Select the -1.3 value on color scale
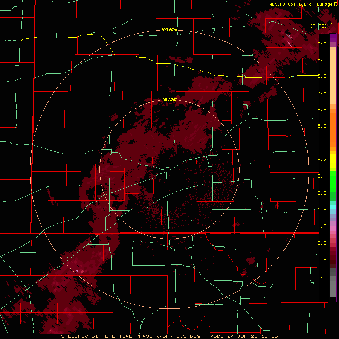This screenshot has height=339, width=339. pos(321,276)
